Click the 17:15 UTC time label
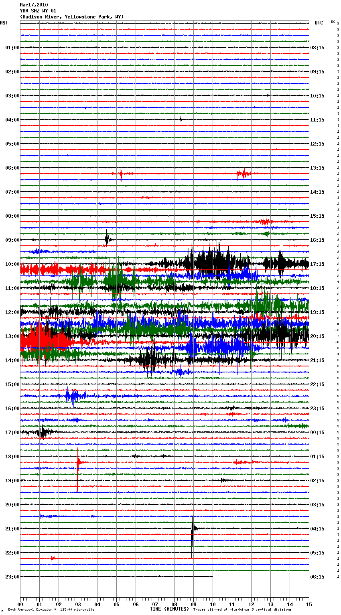341x615 pixels. [x=317, y=264]
